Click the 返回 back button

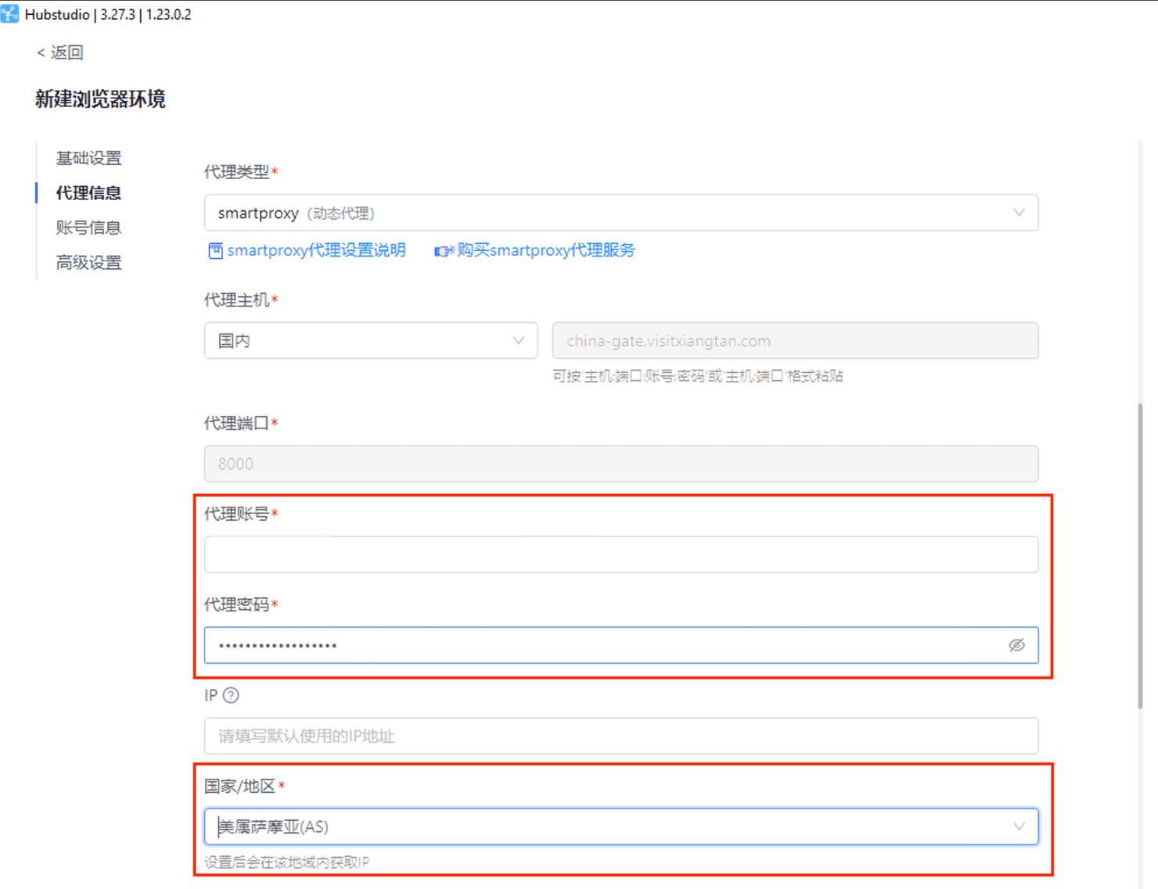pos(60,52)
